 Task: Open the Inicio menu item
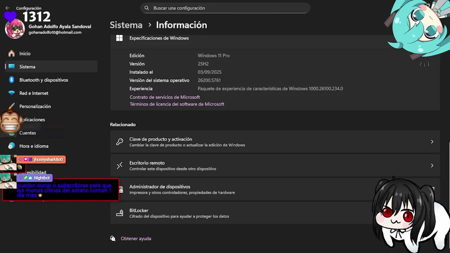click(51, 53)
